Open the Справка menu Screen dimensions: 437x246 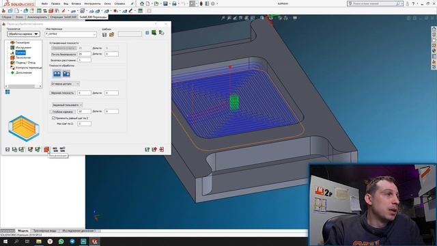[119, 3]
